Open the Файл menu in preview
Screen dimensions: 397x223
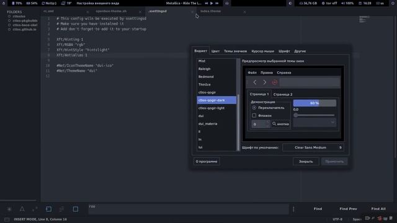[252, 72]
